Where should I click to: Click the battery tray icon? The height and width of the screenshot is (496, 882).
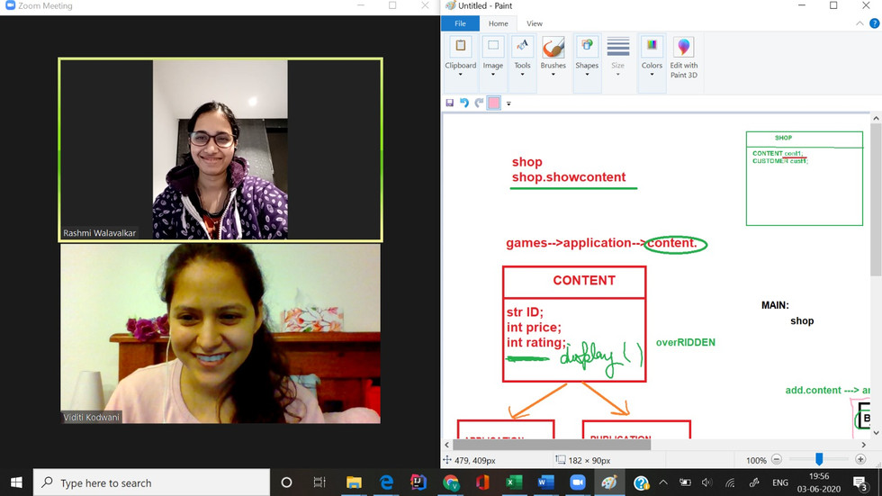pos(685,482)
